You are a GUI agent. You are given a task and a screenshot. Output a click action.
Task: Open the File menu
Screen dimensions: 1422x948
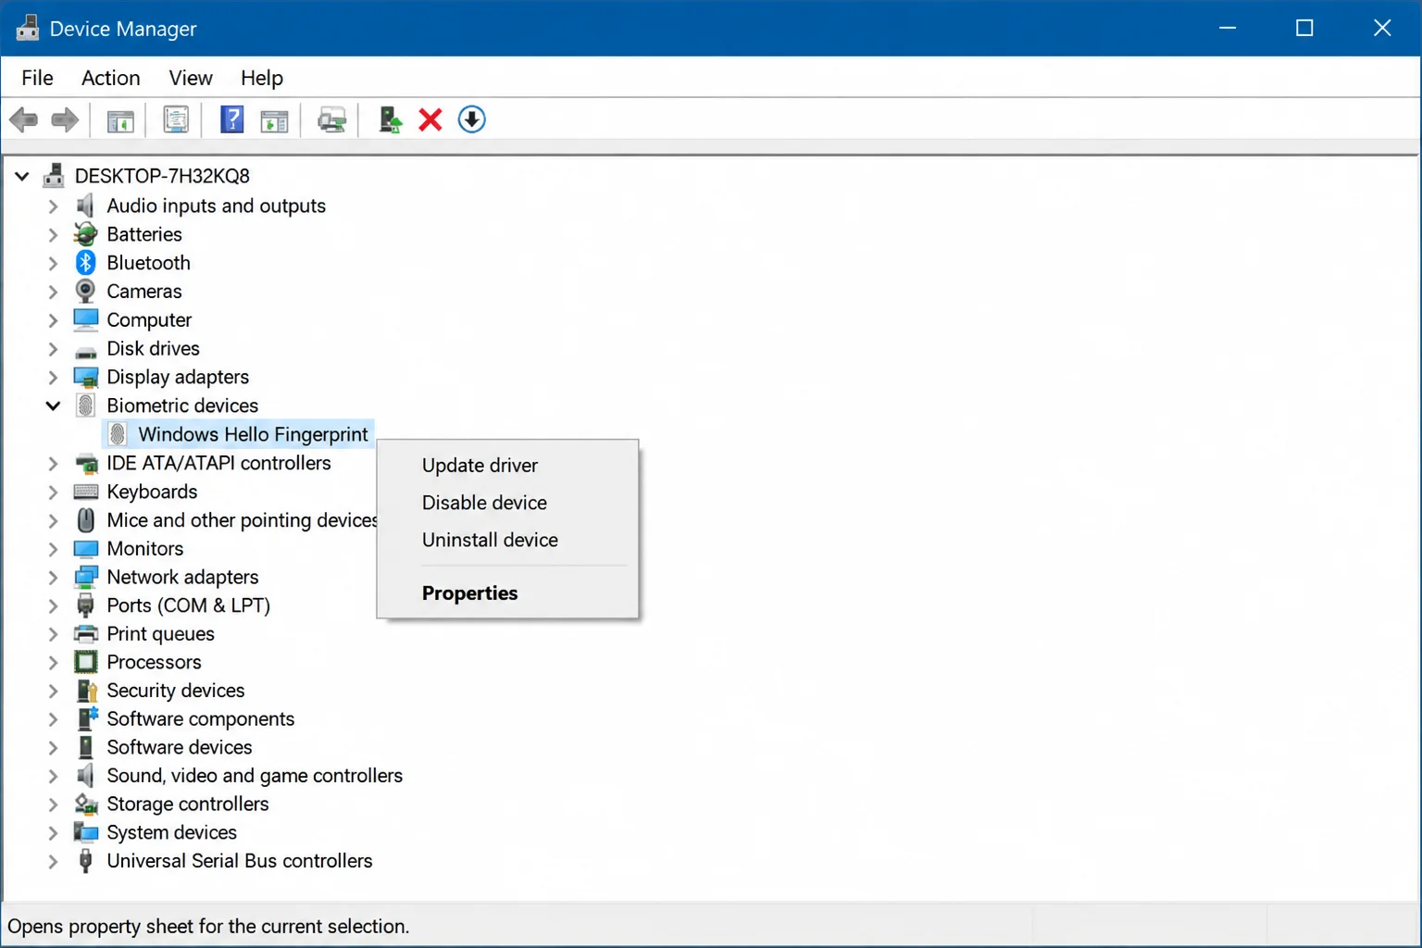pyautogui.click(x=37, y=78)
